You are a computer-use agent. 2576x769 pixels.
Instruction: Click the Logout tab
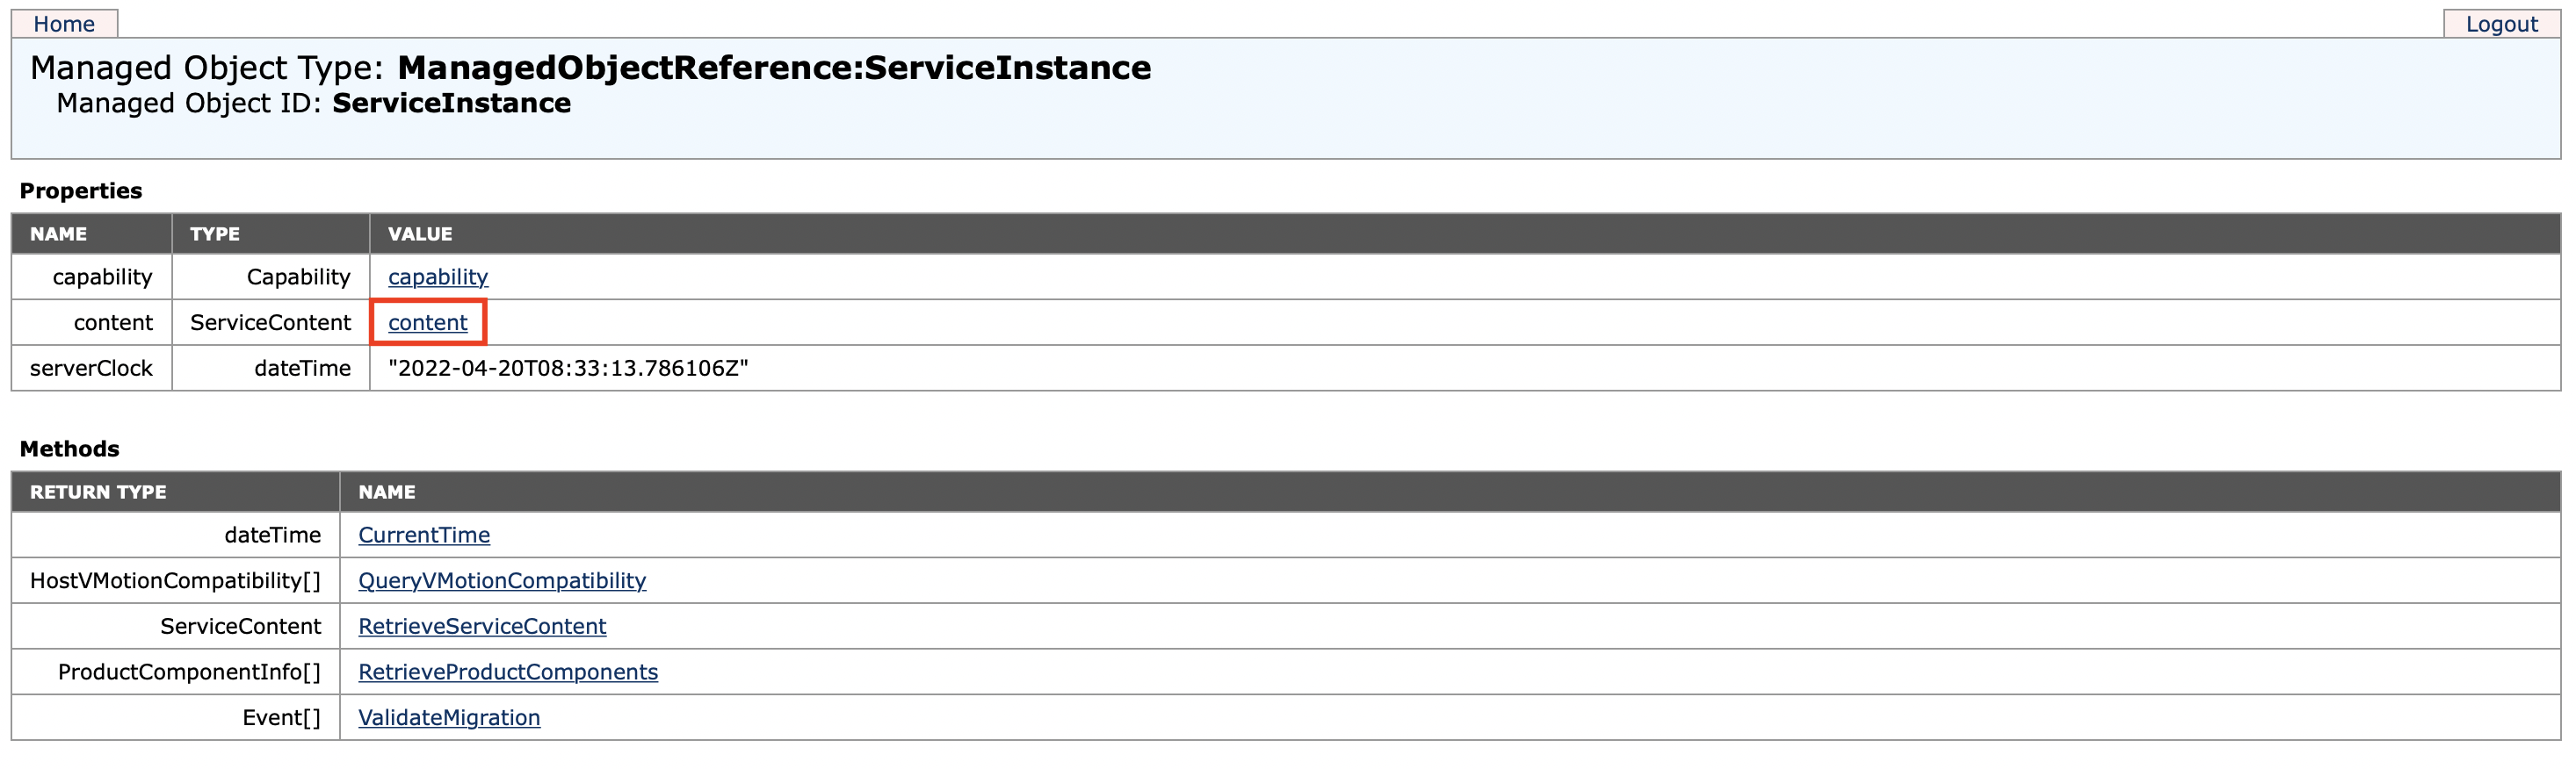(x=2500, y=24)
